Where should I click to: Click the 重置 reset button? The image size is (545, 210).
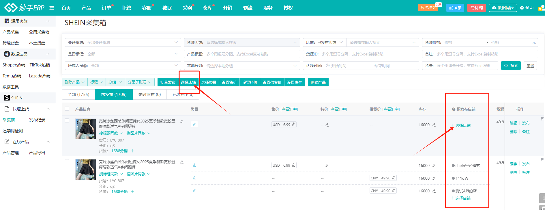pos(530,66)
